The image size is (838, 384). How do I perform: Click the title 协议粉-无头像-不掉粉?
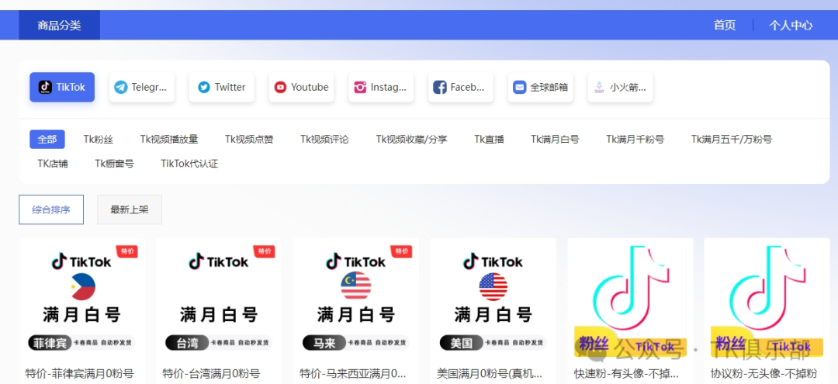[764, 373]
